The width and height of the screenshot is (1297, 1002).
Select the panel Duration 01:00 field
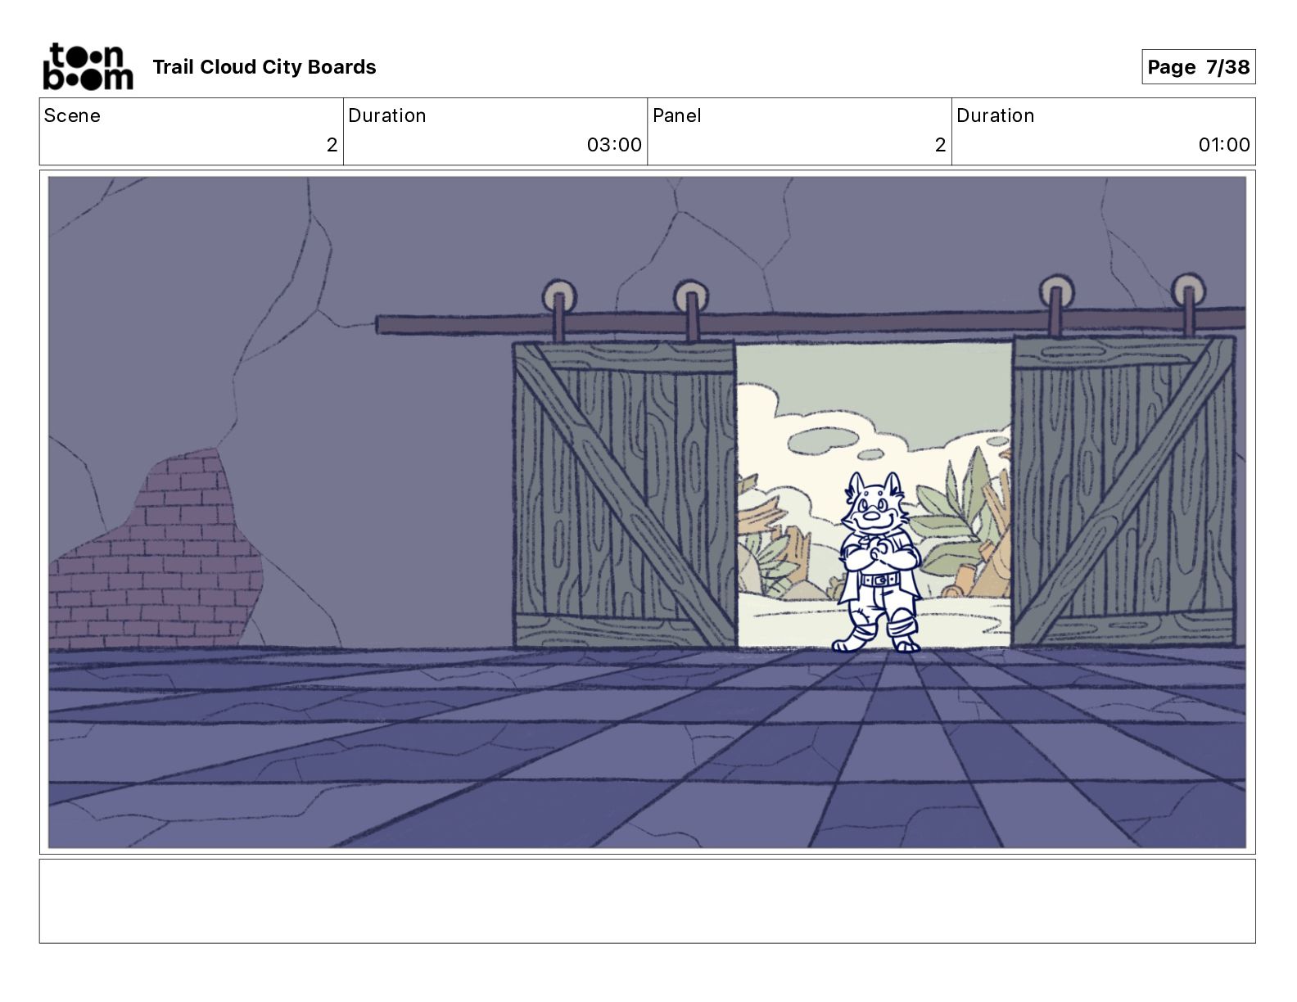pos(1104,132)
